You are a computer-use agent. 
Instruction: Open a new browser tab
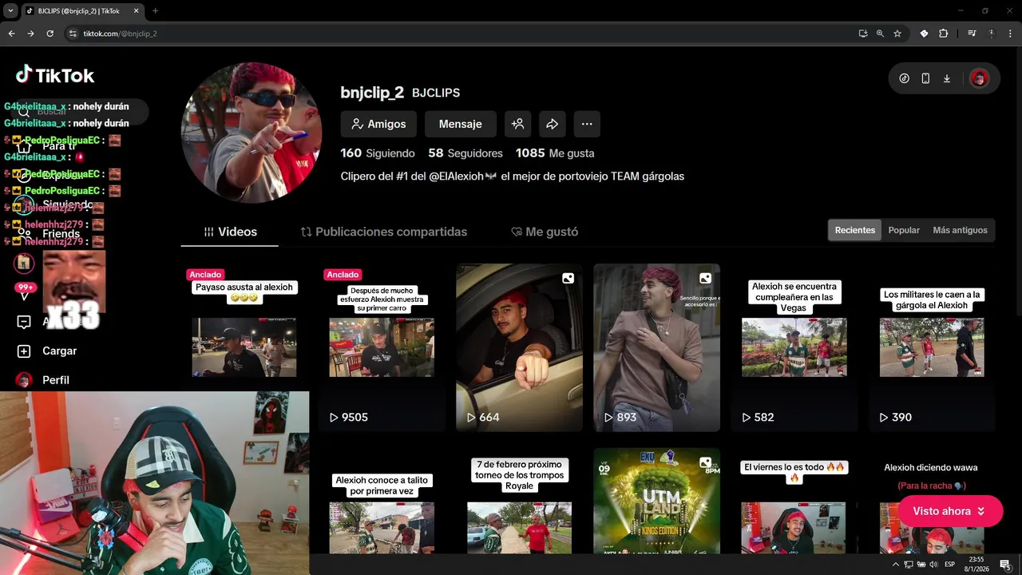pyautogui.click(x=155, y=10)
